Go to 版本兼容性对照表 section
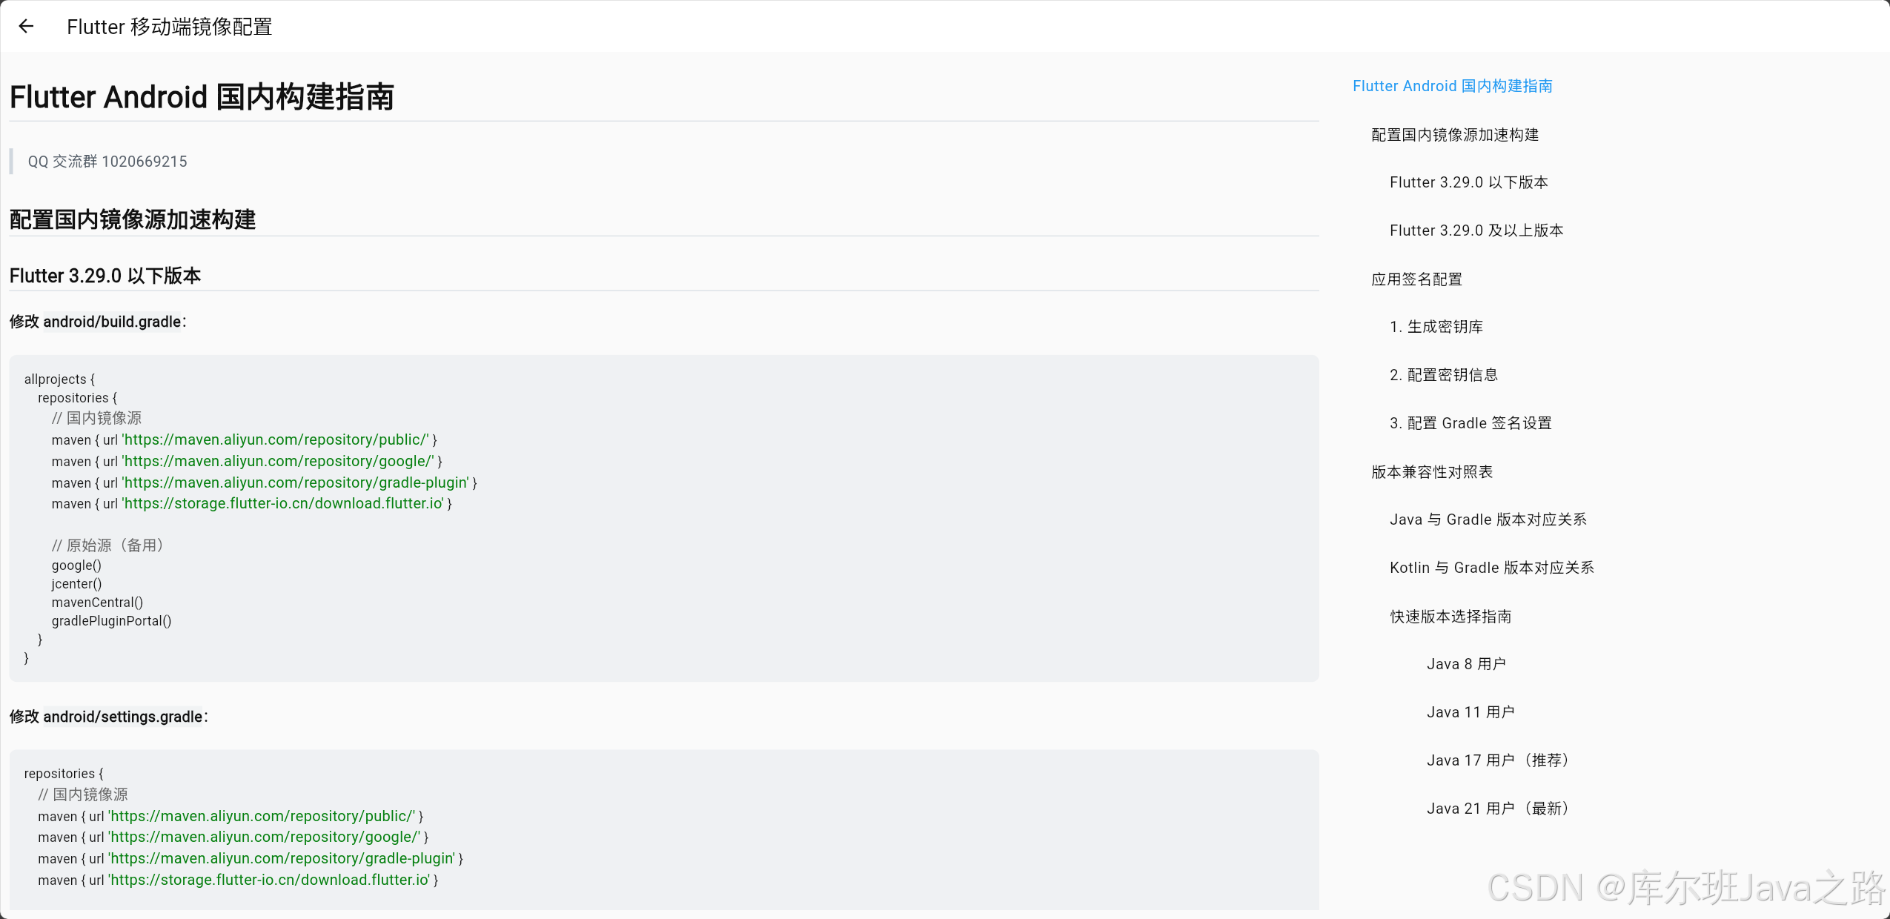Screen dimensions: 1890x919 click(x=1431, y=472)
